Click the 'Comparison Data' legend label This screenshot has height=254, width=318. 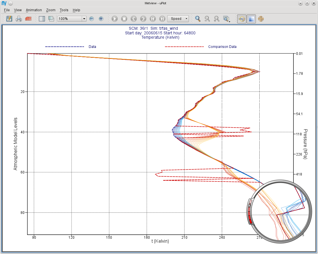(222, 47)
